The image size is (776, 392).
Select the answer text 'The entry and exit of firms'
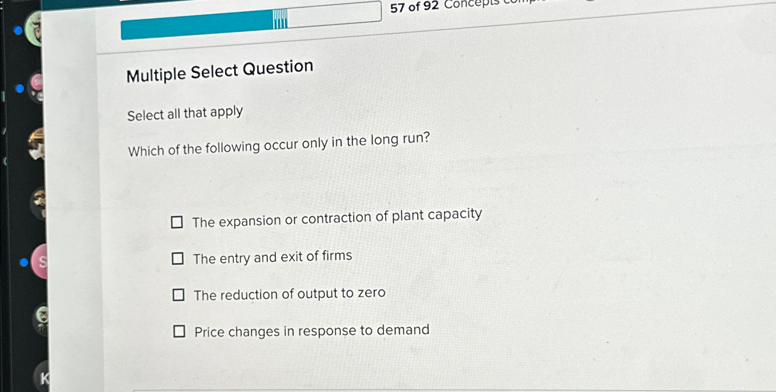coord(272,257)
